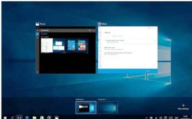Open the Start menu from the taskbar

click(x=5, y=118)
